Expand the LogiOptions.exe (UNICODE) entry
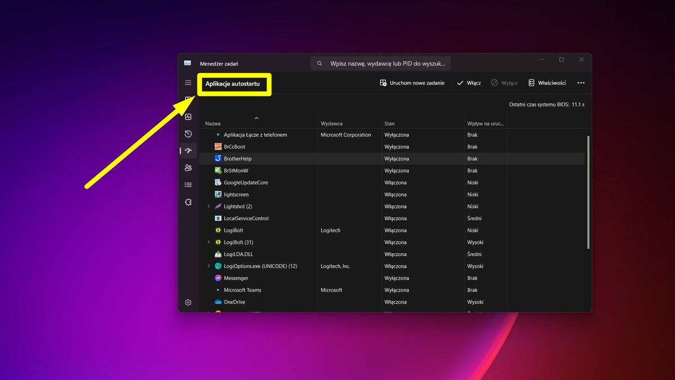Screen dimensions: 675x380 click(209, 266)
